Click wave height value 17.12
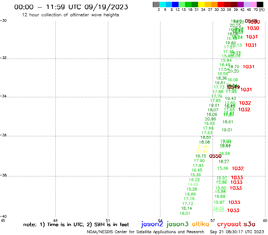Viewport: 268px width, 235px height. (x=188, y=204)
